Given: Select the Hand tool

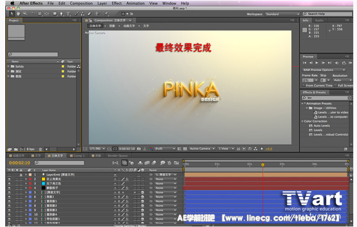Looking at the screenshot, I should click(x=18, y=14).
